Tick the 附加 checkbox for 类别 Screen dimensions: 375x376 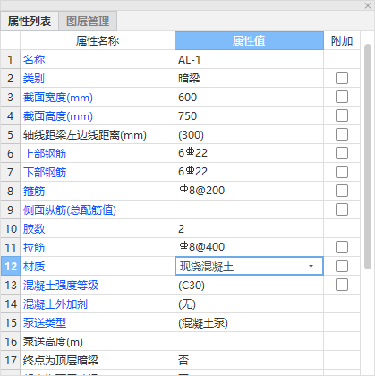[x=342, y=78]
